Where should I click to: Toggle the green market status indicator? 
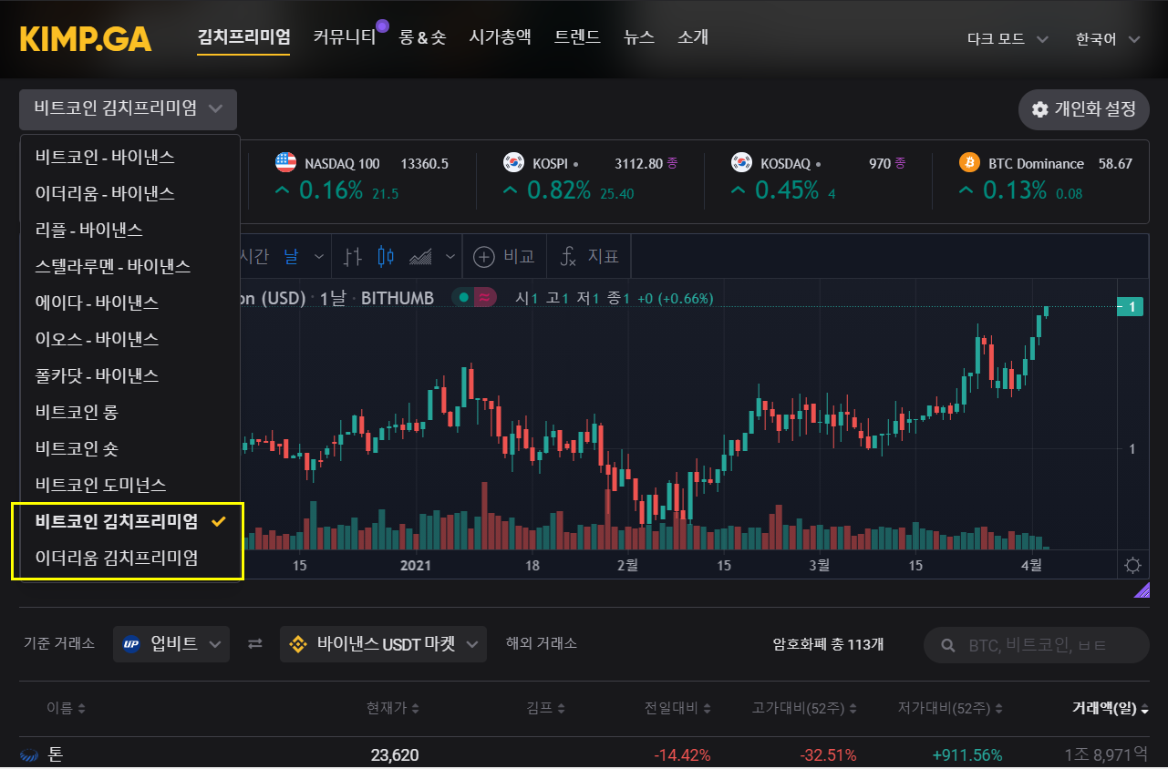tap(465, 298)
